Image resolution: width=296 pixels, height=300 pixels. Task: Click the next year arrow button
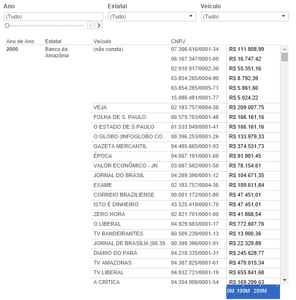click(99, 25)
